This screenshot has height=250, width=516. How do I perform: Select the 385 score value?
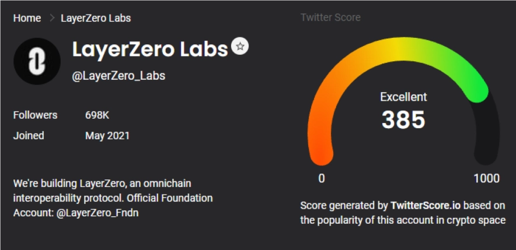403,119
